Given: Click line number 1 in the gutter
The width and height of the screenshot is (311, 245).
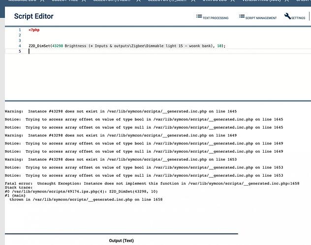Looking at the screenshot, I should [20, 30].
